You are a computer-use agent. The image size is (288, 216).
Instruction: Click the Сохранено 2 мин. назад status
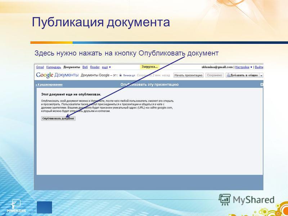[x=153, y=75]
